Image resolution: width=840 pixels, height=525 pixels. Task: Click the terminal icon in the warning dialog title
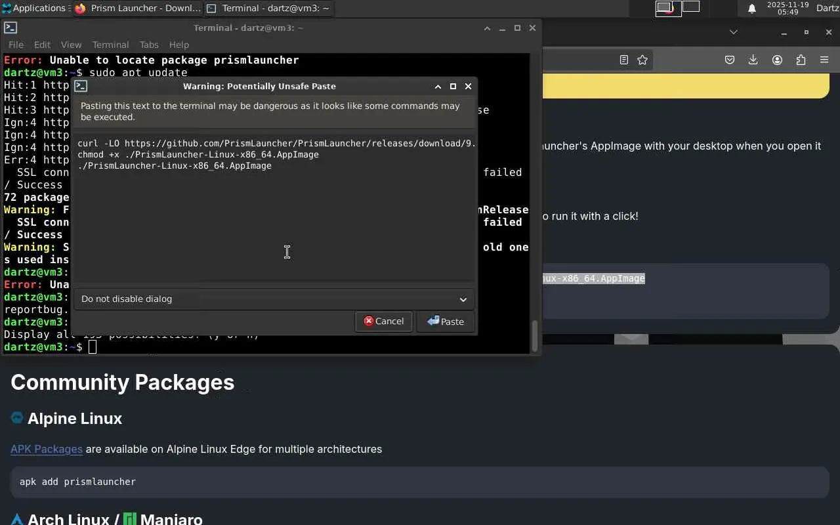81,86
